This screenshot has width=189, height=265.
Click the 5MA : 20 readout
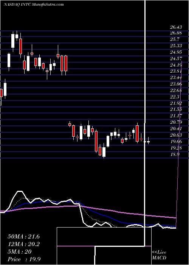20,252
